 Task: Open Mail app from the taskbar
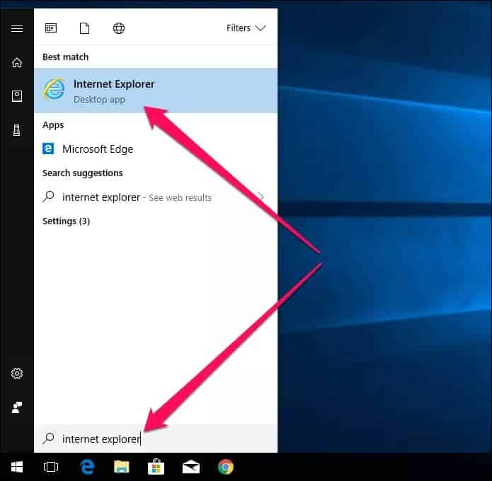[191, 467]
